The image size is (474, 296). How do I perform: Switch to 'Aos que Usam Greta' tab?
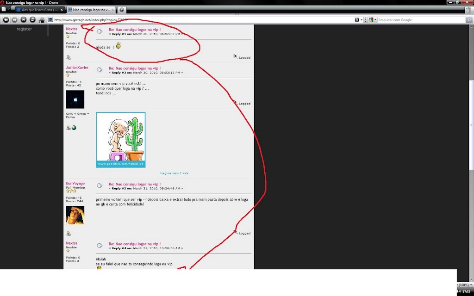(x=39, y=10)
